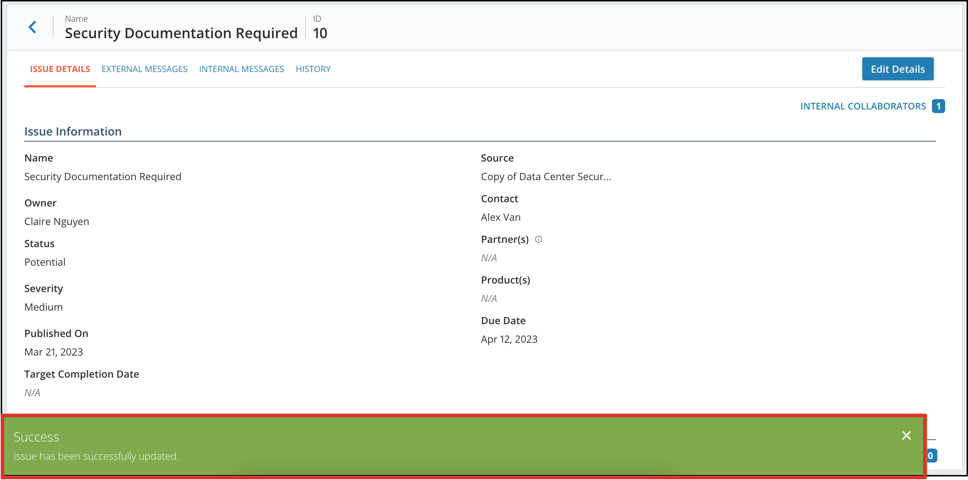Switch to the External Messages tab
The height and width of the screenshot is (480, 968).
(x=144, y=69)
